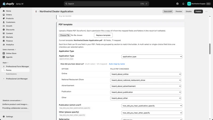The image size is (213, 120).
Task: Click the Growth icon in sidebar
Action: coord(4,26)
